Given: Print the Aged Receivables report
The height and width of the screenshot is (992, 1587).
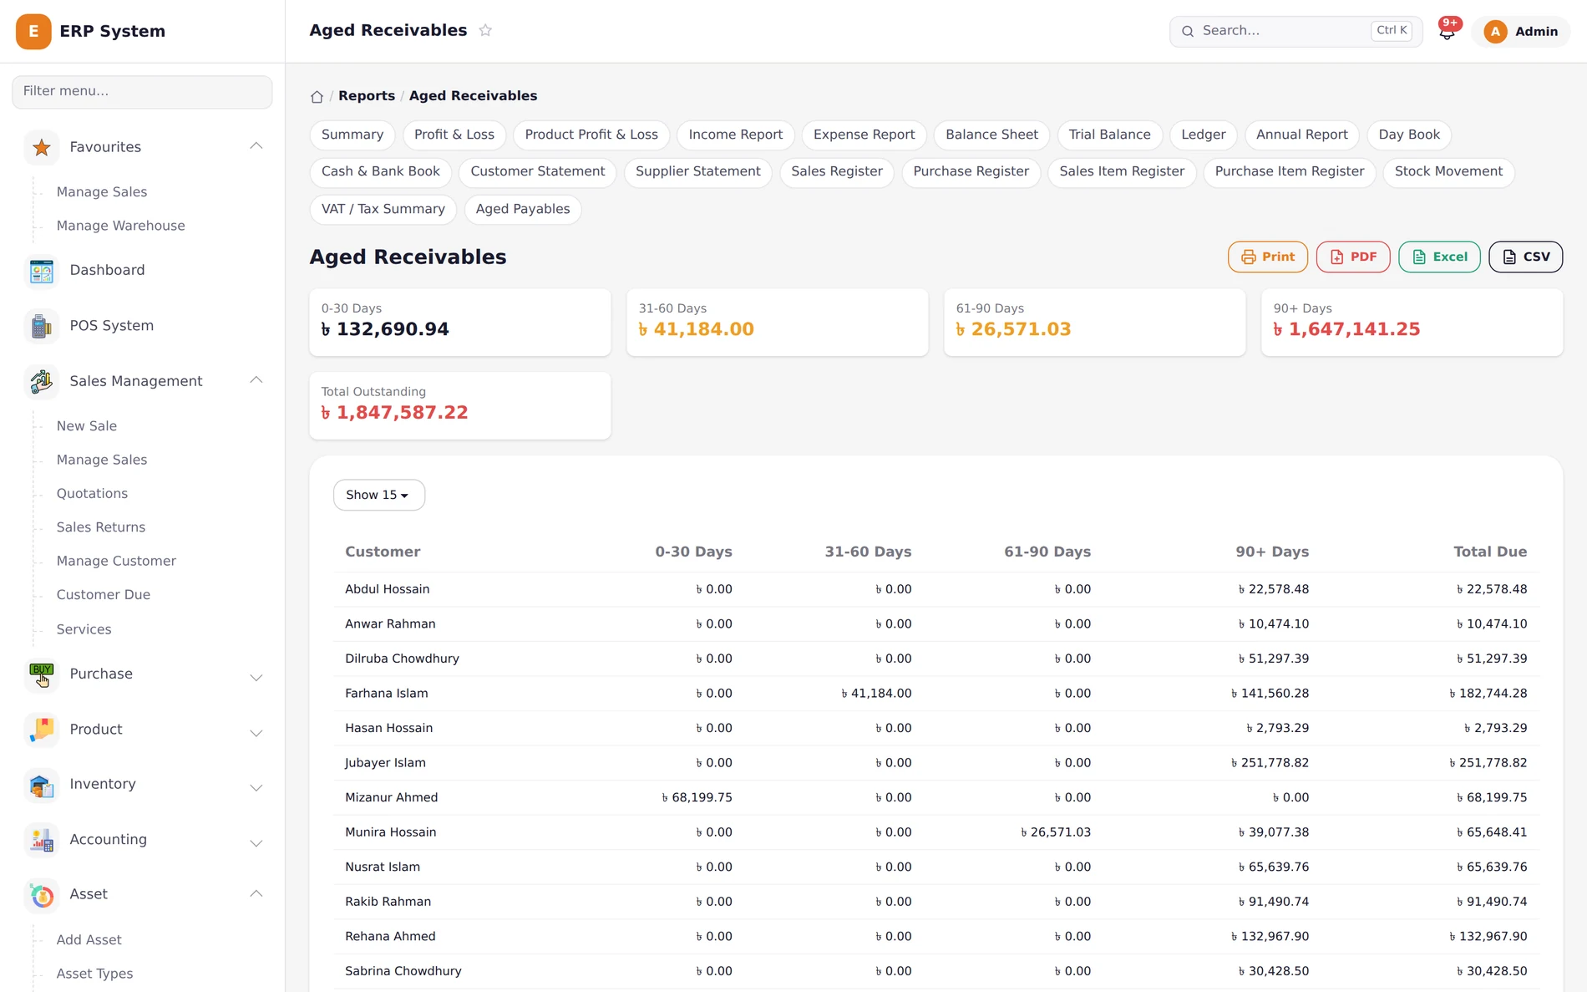Looking at the screenshot, I should click(x=1268, y=257).
